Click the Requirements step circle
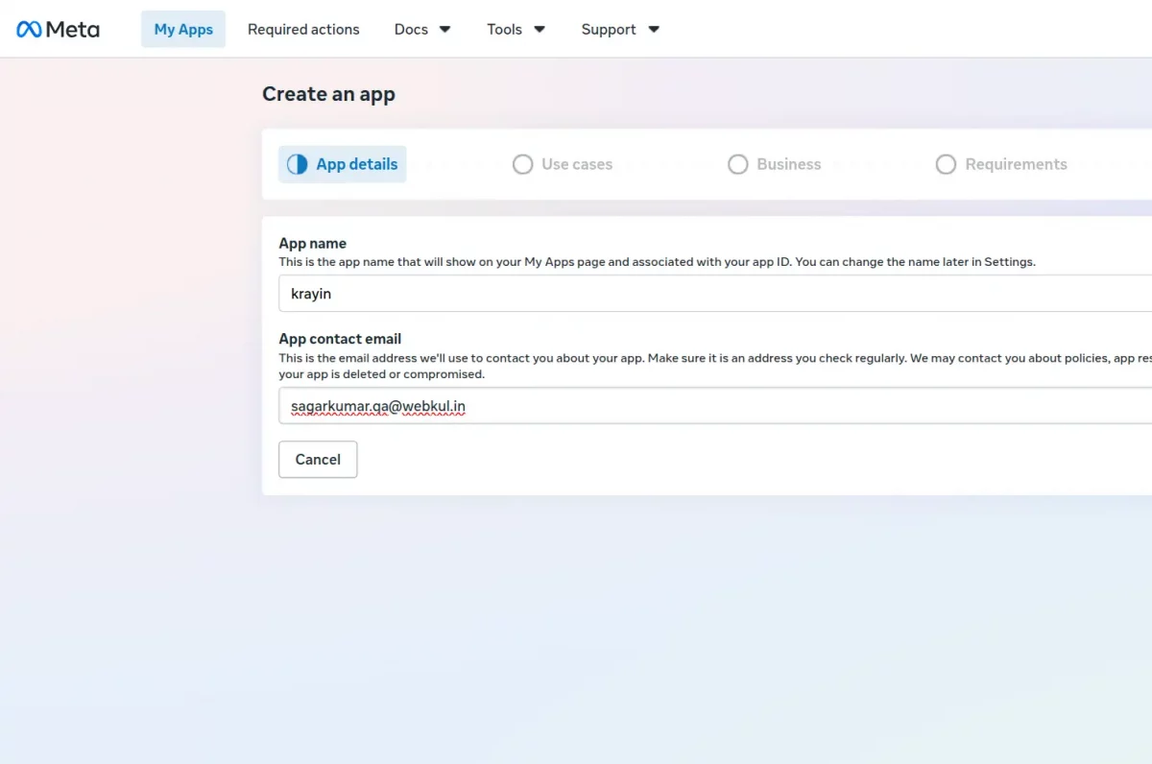 [946, 164]
